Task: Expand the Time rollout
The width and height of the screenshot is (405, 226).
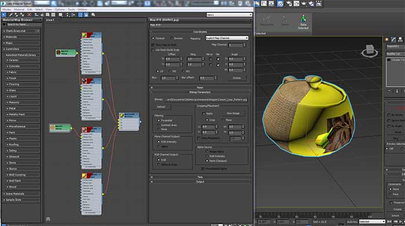Action: point(200,177)
